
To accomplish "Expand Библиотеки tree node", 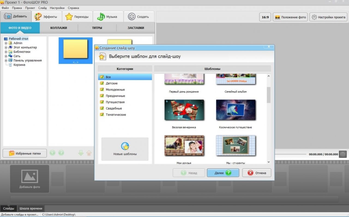I will pos(6,52).
